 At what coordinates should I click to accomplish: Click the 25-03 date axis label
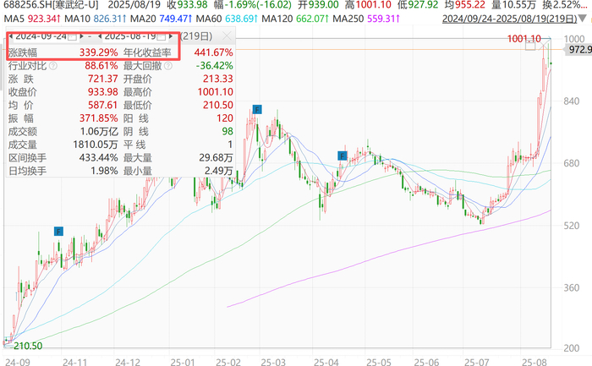point(273,362)
